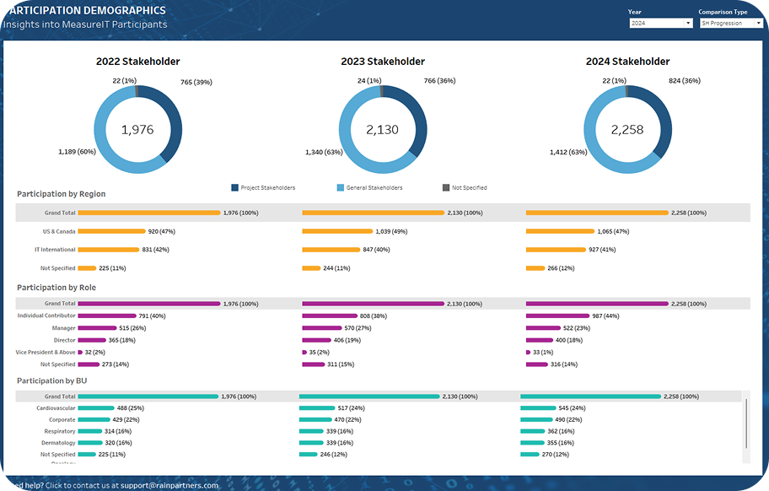Select the Not Specified legend swatch
The height and width of the screenshot is (491, 769).
446,187
